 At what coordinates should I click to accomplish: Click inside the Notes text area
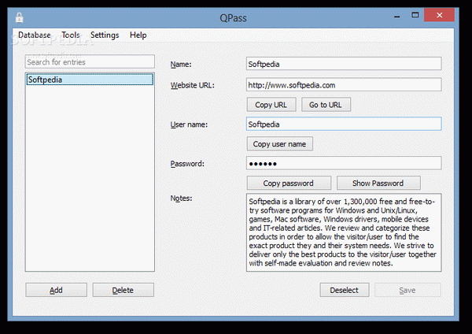(344, 232)
